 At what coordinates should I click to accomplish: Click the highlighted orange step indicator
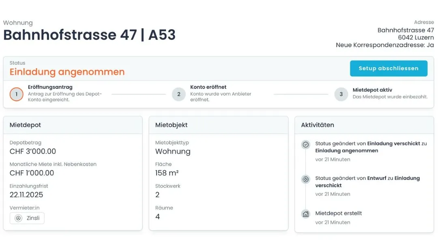(16, 94)
